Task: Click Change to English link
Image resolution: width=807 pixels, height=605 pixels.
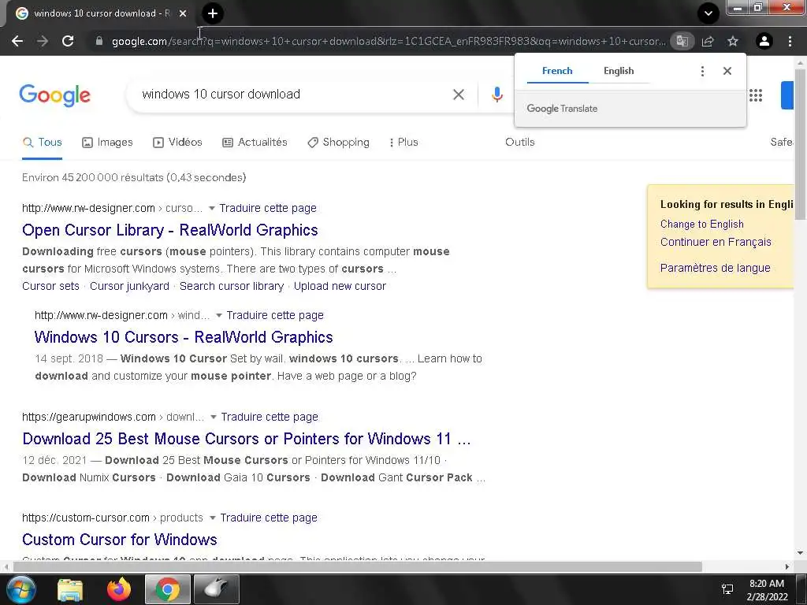Action: (701, 225)
